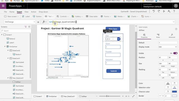Image resolution: width=179 pixels, height=101 pixels.
Task: Open the Media dropdown menu
Action: [x=119, y=17]
